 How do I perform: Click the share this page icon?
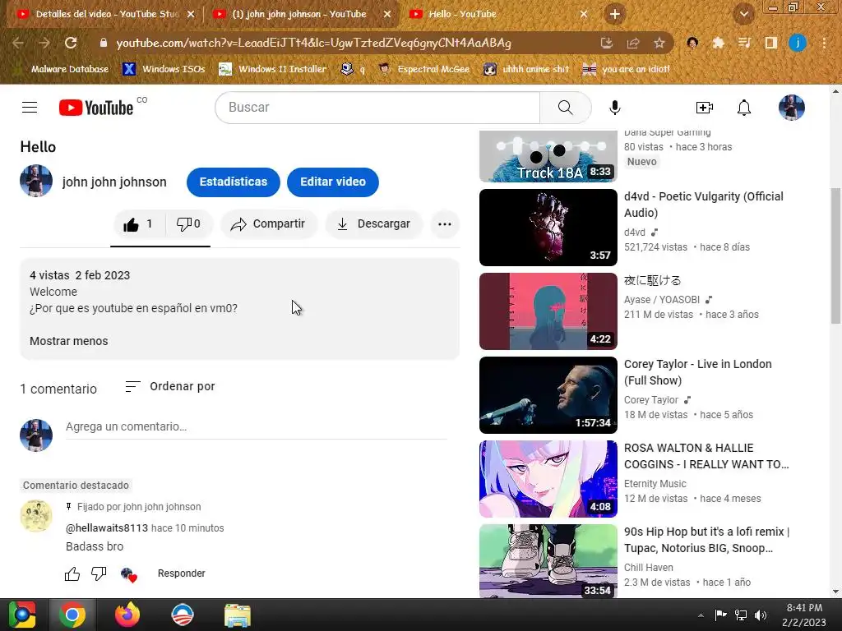[633, 43]
